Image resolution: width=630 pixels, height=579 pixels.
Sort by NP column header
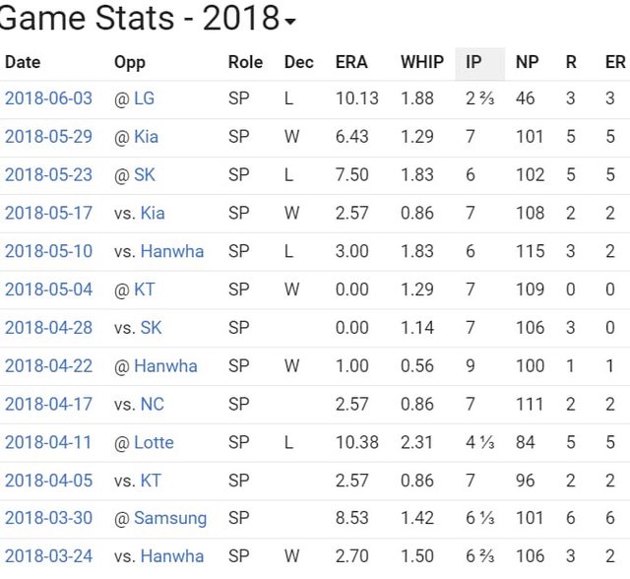(527, 62)
